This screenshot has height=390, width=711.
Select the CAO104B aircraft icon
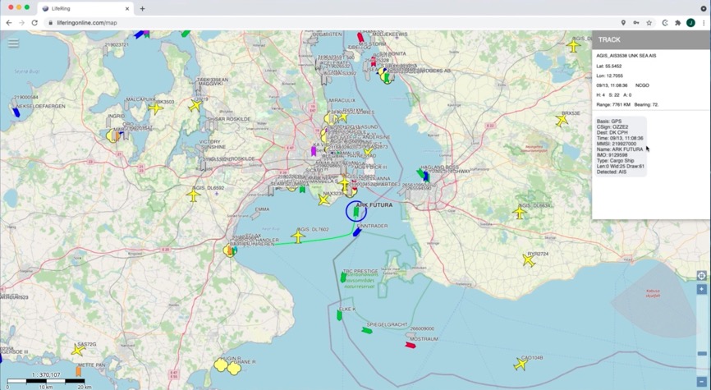click(521, 365)
